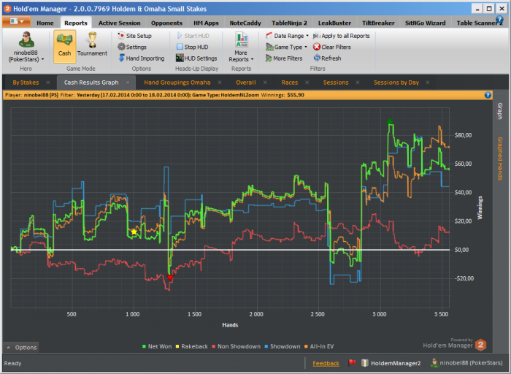Click the Hold'em Manager 2 logo badge
Image resolution: width=511 pixels, height=374 pixels.
[480, 345]
